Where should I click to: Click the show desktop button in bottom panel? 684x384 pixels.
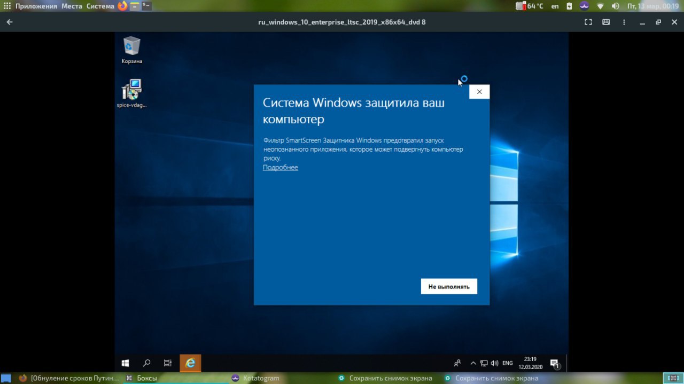6,378
